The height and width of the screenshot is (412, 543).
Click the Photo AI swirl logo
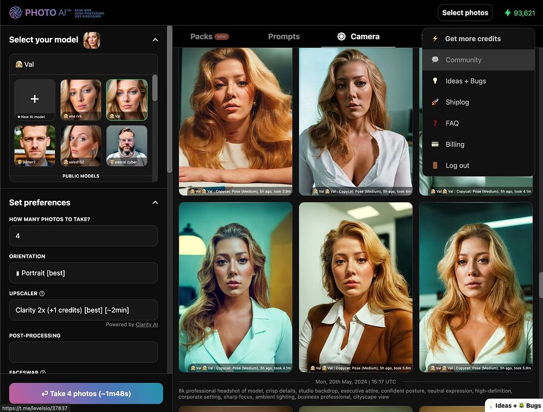click(x=16, y=12)
